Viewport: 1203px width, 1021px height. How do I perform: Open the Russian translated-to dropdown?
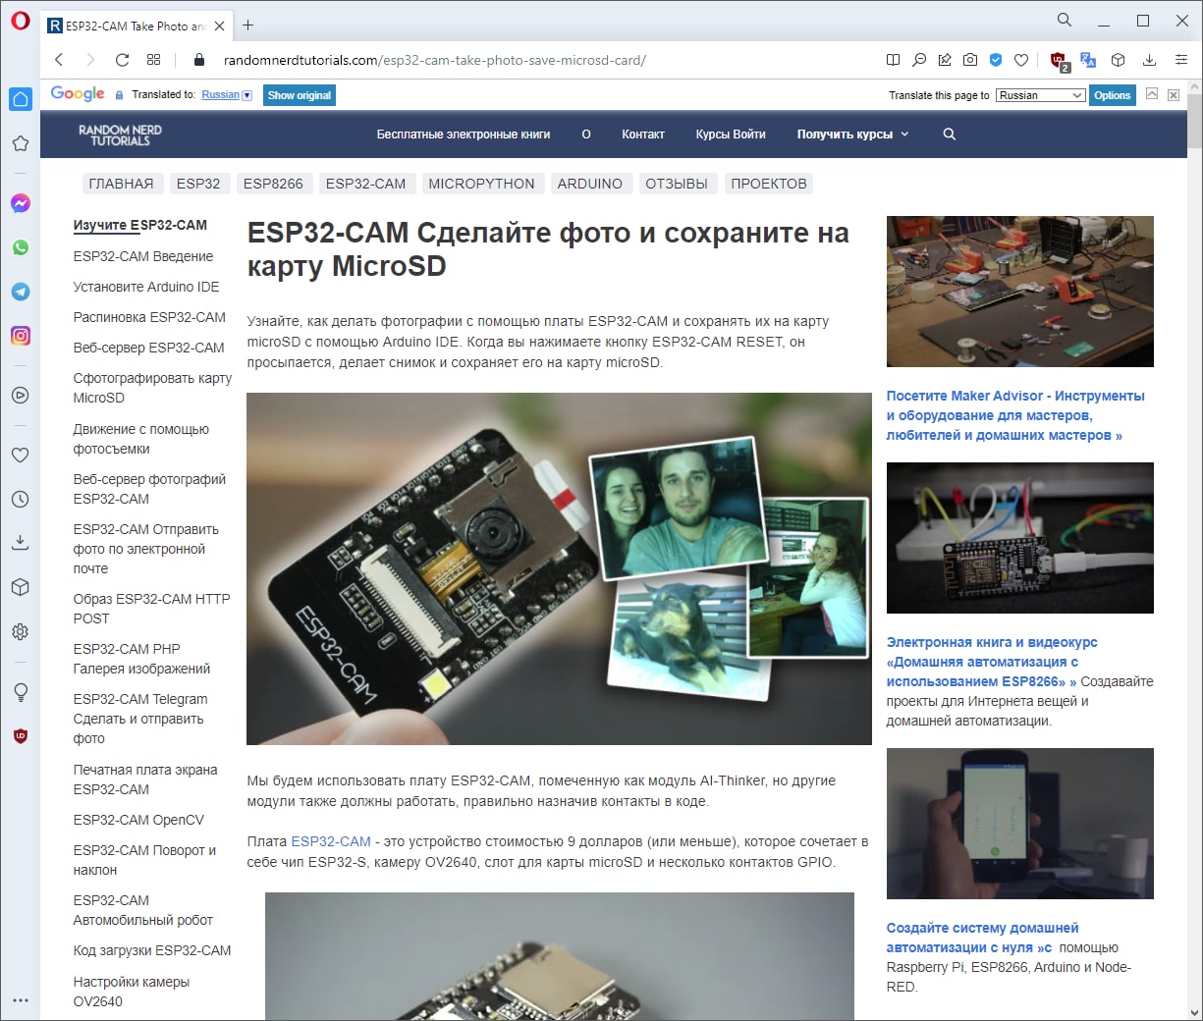coord(227,95)
